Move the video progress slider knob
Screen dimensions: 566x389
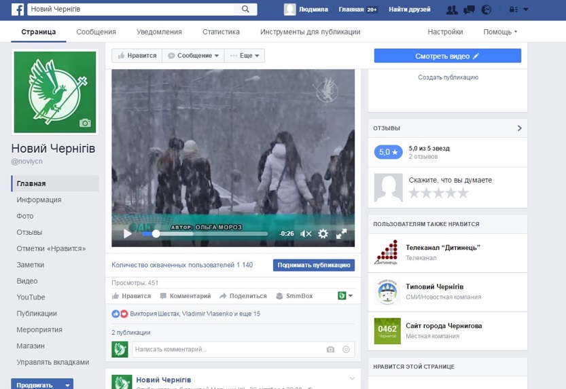pos(156,234)
